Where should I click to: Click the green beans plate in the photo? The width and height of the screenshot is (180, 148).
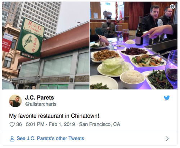pyautogui.click(x=159, y=79)
